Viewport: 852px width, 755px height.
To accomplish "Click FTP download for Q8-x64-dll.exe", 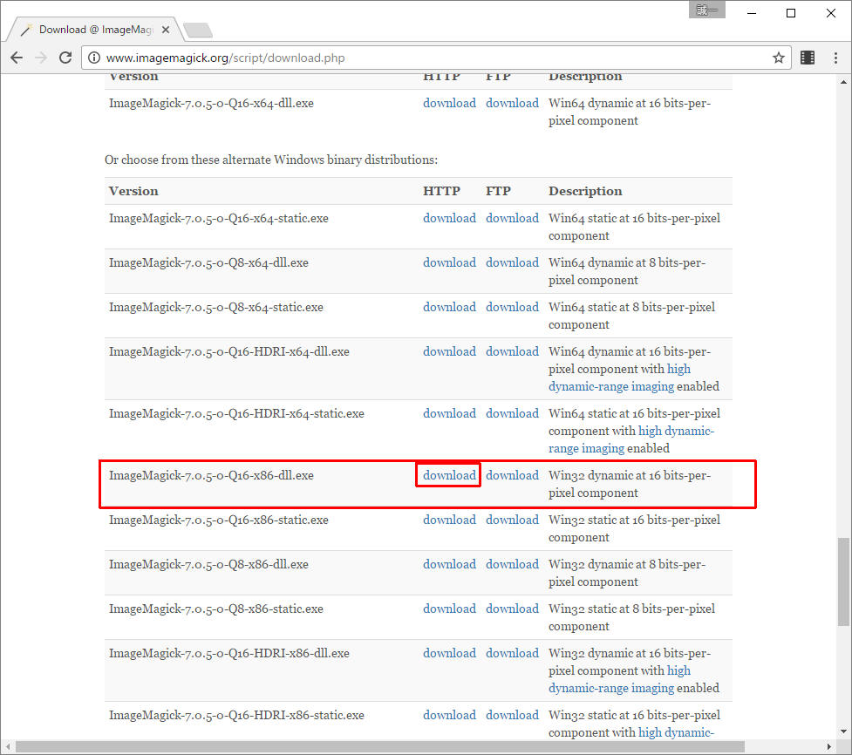I will pos(513,263).
